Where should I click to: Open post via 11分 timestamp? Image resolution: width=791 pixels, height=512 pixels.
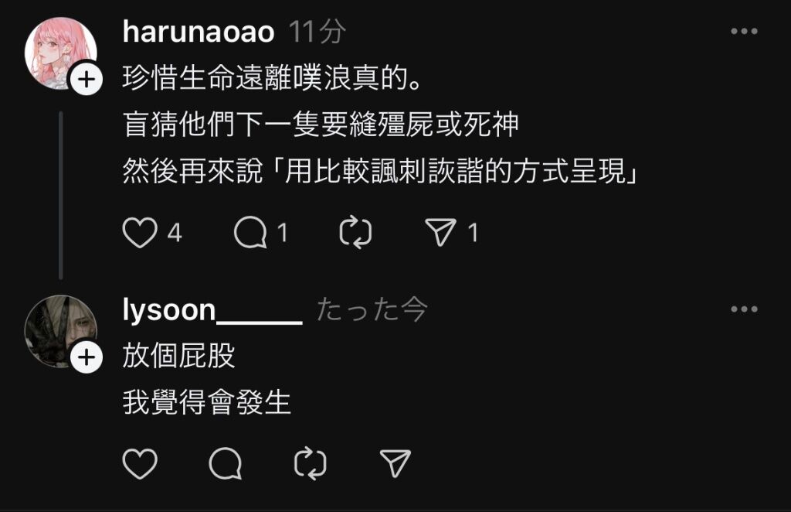point(317,32)
